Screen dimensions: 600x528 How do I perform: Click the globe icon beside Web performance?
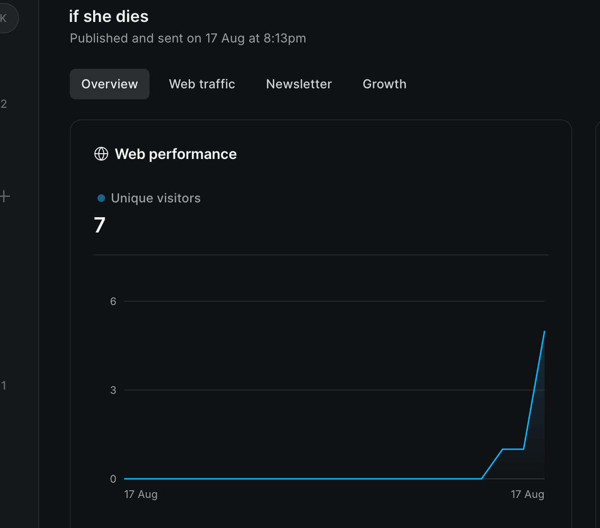pyautogui.click(x=101, y=154)
